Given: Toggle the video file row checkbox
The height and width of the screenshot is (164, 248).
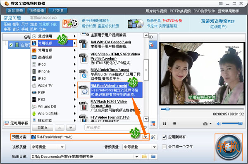Looking at the screenshot, I should (x=11, y=45).
